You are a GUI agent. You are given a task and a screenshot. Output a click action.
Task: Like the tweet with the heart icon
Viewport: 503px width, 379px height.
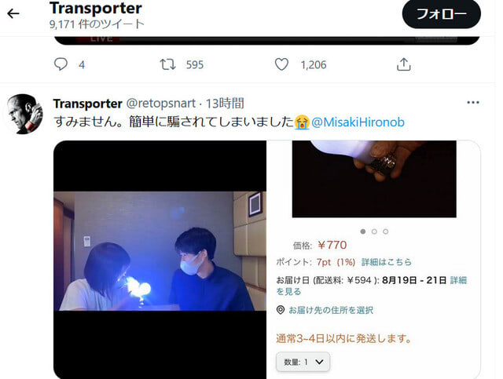tap(281, 64)
